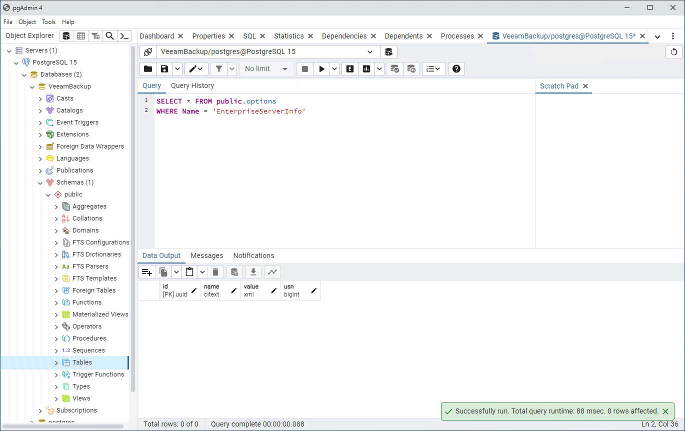Screen dimensions: 685x431
Task: Switch to the Query History tab
Action: (192, 86)
